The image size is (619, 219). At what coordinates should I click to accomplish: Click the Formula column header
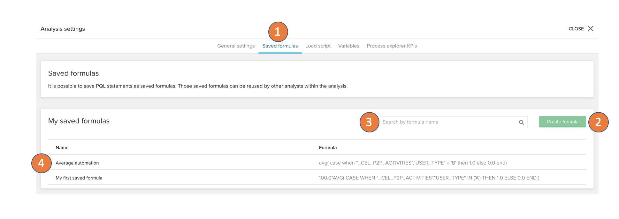tap(328, 147)
